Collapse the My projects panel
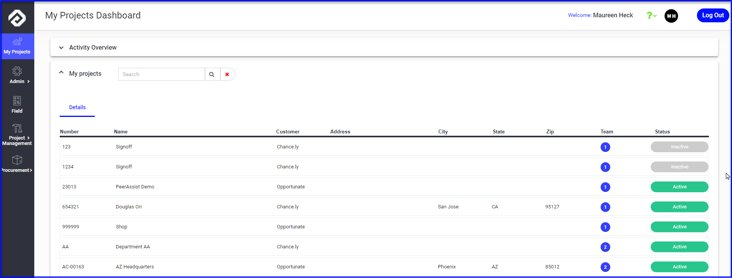The width and height of the screenshot is (732, 278). [x=61, y=72]
